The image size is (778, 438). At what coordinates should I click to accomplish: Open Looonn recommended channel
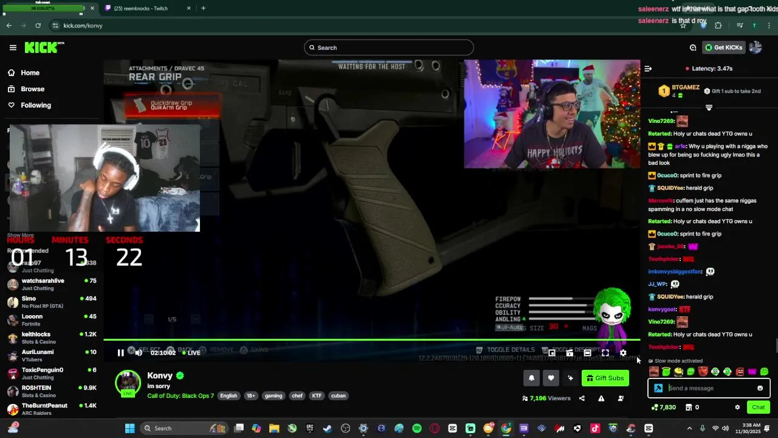pyautogui.click(x=52, y=320)
